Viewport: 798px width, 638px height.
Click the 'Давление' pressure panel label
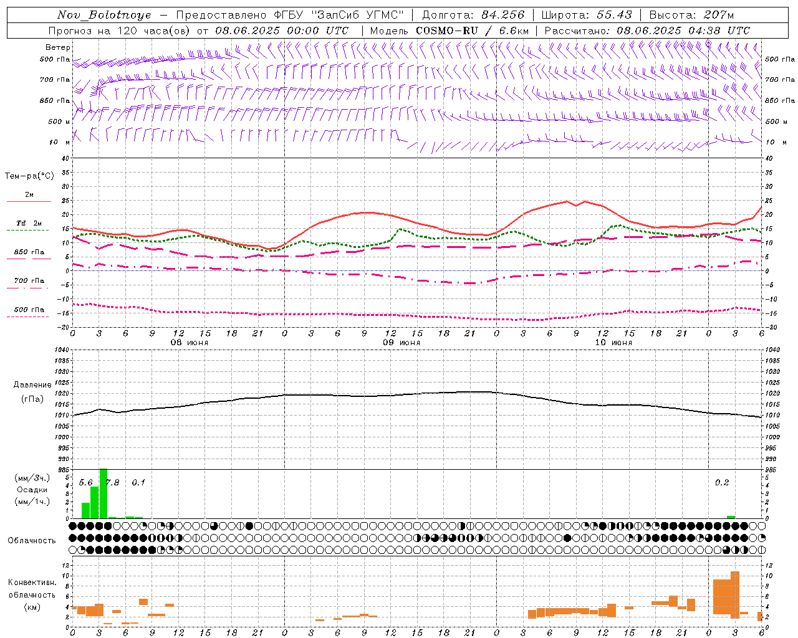32,385
